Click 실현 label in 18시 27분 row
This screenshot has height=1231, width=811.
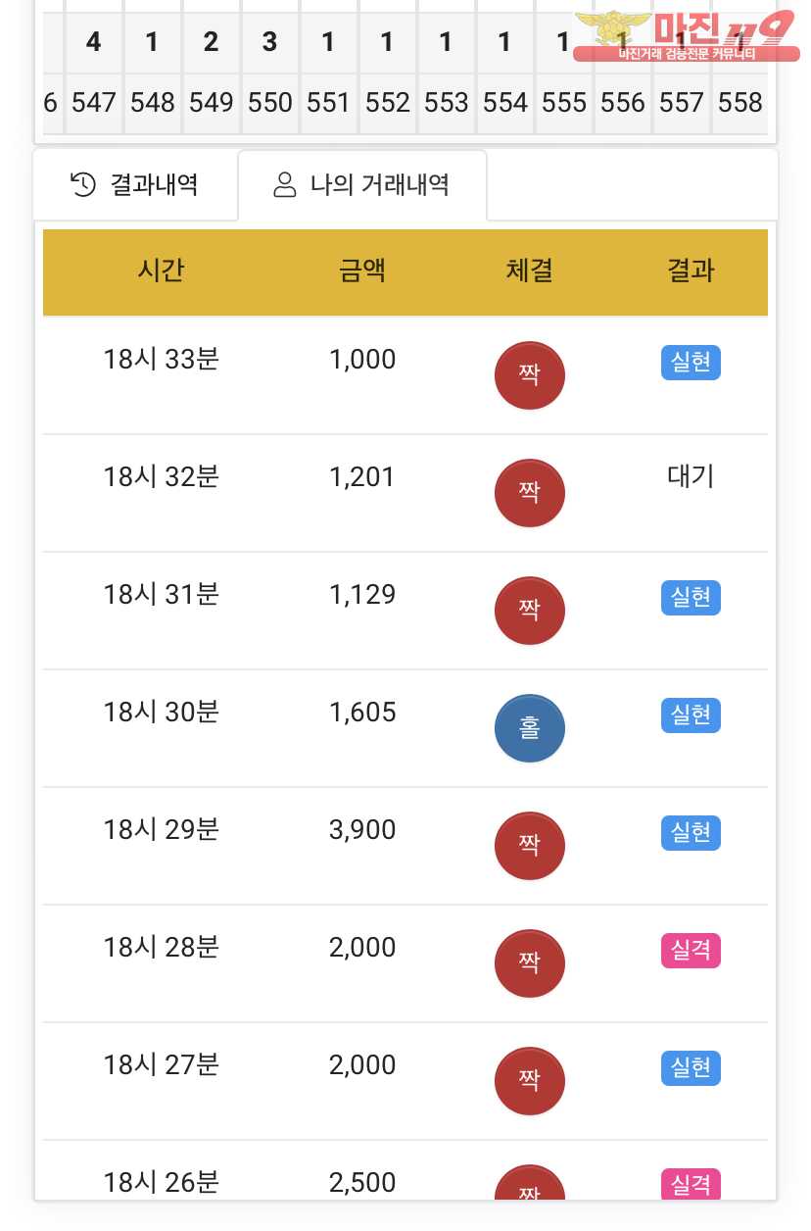coord(691,1068)
